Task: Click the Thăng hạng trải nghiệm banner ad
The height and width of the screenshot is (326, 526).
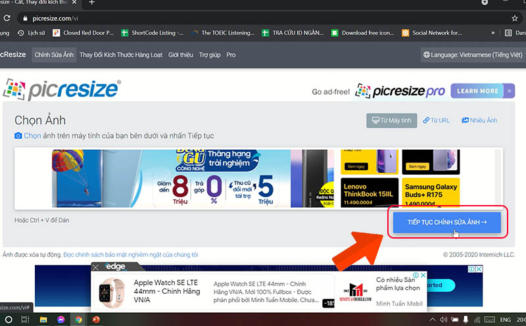Action: click(193, 178)
